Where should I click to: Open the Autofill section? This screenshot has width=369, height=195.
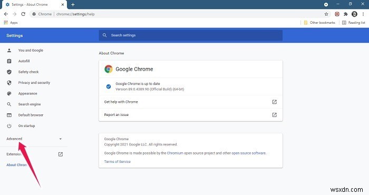click(x=24, y=61)
